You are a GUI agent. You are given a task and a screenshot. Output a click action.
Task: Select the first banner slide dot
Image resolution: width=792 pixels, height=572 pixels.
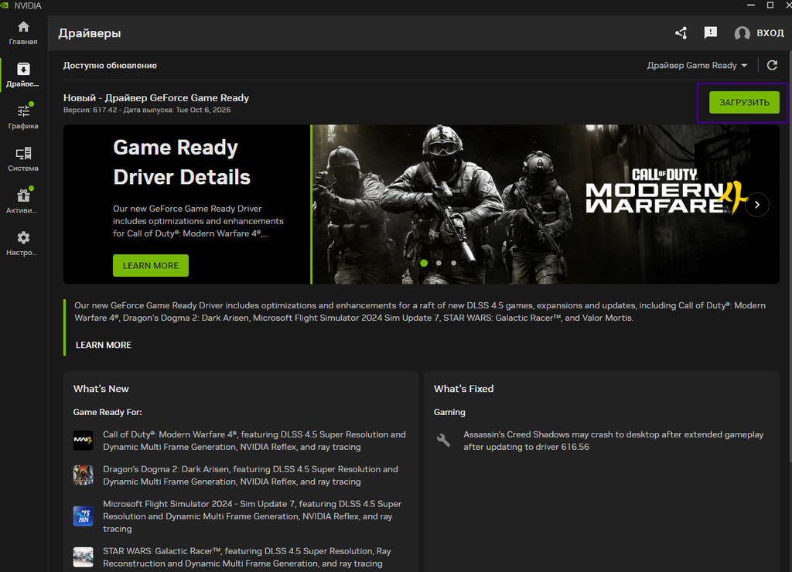(424, 263)
